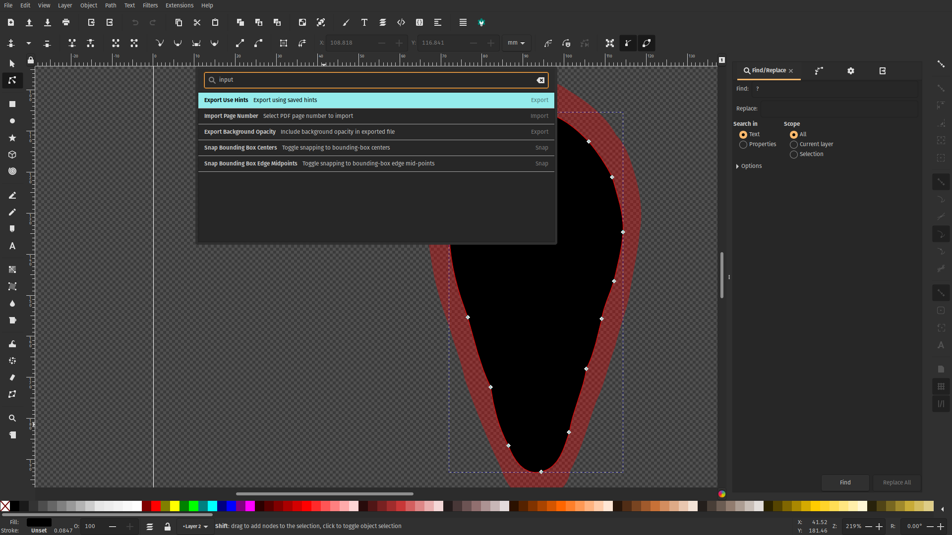Select the All radio button in Scope
This screenshot has height=535, width=952.
pos(794,135)
